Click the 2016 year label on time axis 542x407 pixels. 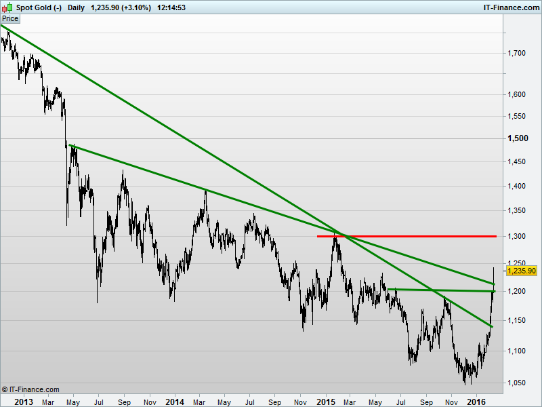tap(476, 402)
